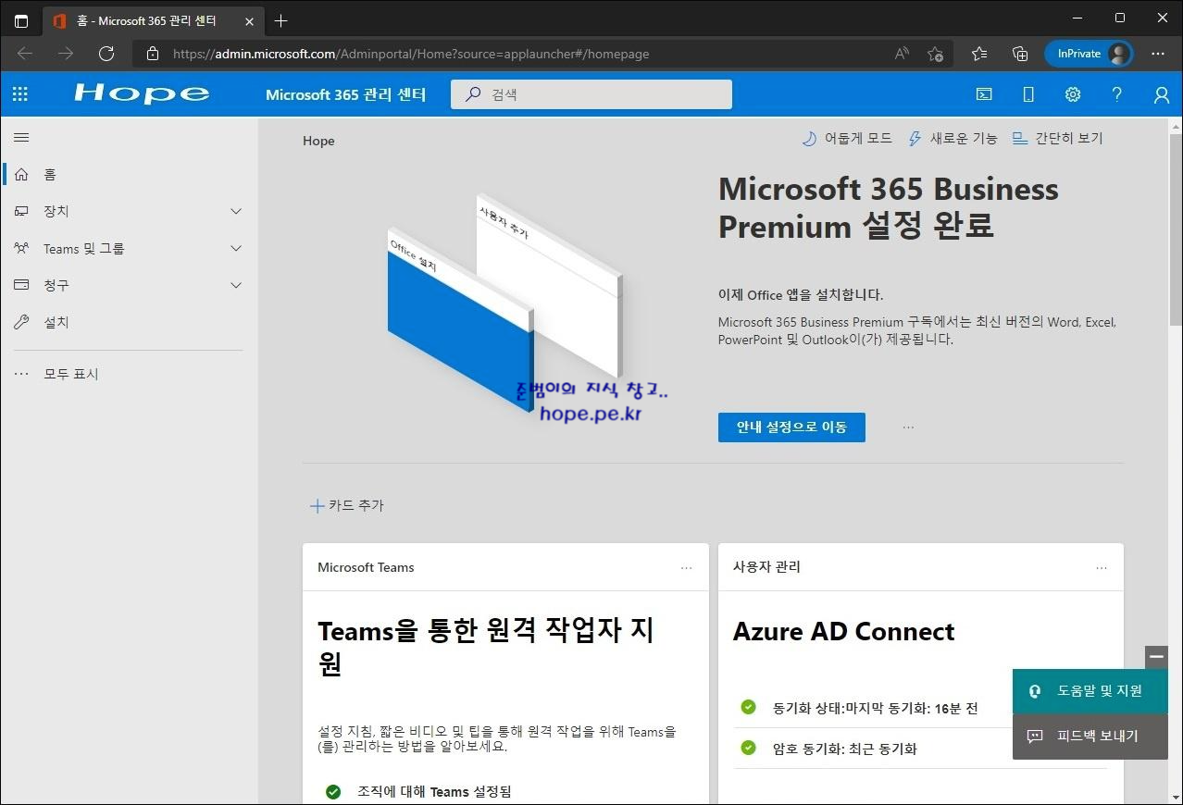Screen dimensions: 1183x805
Task: Open a new browser tab
Action: tap(280, 20)
